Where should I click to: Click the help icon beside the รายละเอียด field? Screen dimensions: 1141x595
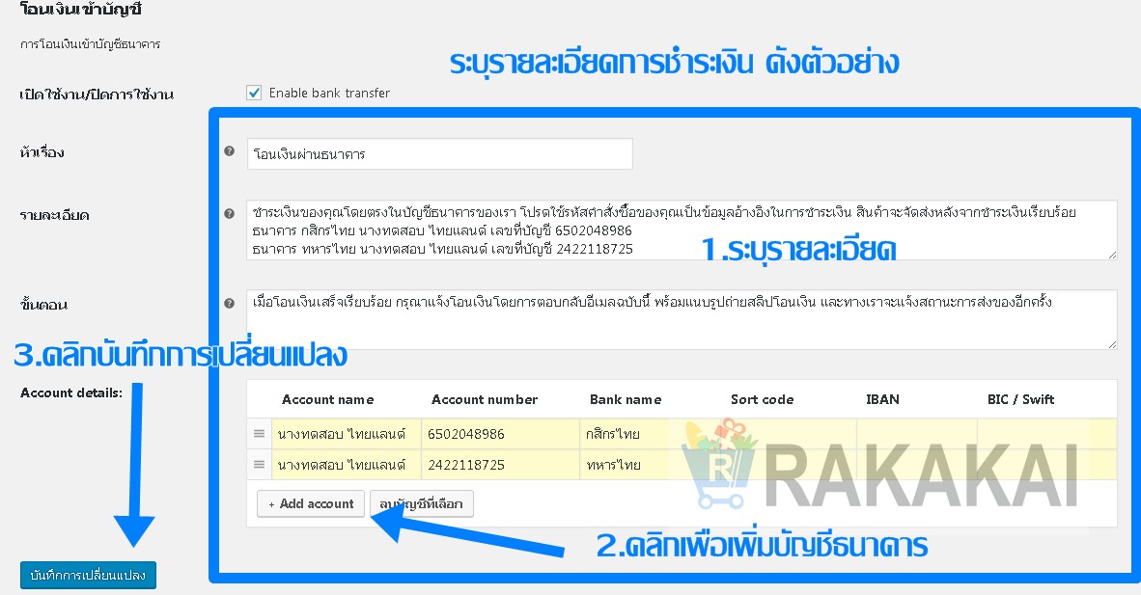(x=229, y=213)
